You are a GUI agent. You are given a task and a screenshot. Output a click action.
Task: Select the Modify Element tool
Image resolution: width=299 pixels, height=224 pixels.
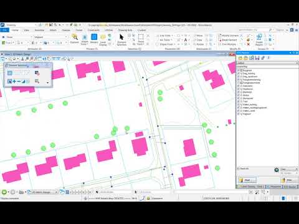click(229, 35)
